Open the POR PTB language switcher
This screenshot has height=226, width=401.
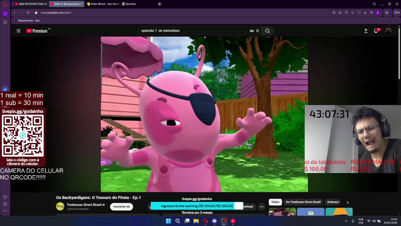[361, 221]
